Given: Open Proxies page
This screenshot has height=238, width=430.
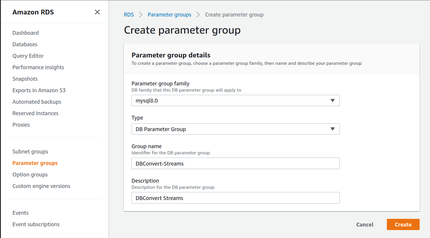Looking at the screenshot, I should pyautogui.click(x=21, y=125).
